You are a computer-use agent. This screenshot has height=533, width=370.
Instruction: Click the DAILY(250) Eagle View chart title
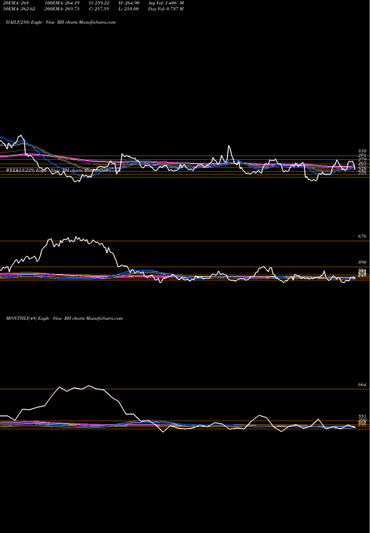(61, 22)
